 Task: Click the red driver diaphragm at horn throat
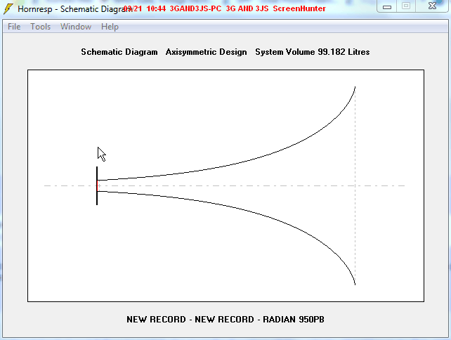click(x=98, y=186)
